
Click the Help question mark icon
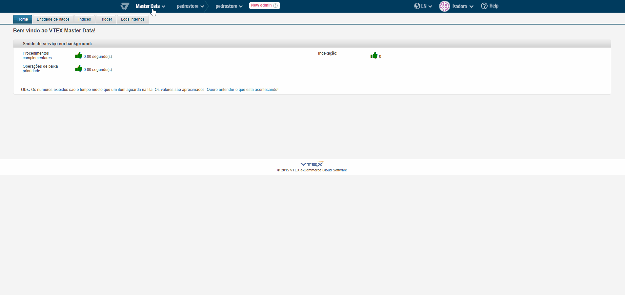(484, 6)
